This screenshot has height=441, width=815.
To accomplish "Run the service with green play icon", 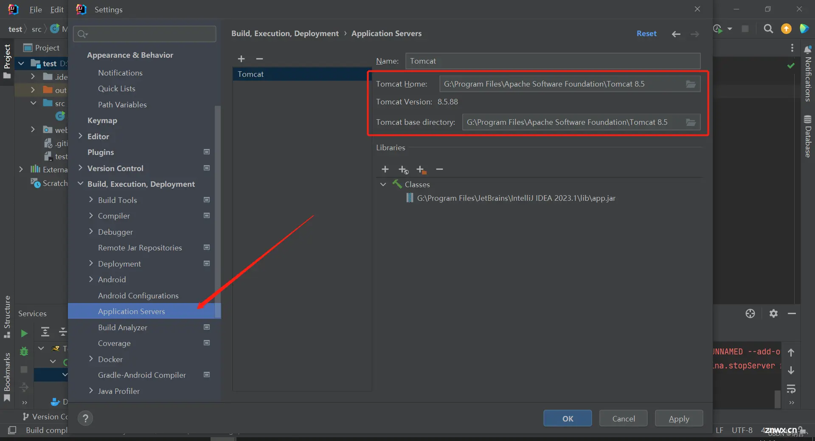I will pos(24,334).
